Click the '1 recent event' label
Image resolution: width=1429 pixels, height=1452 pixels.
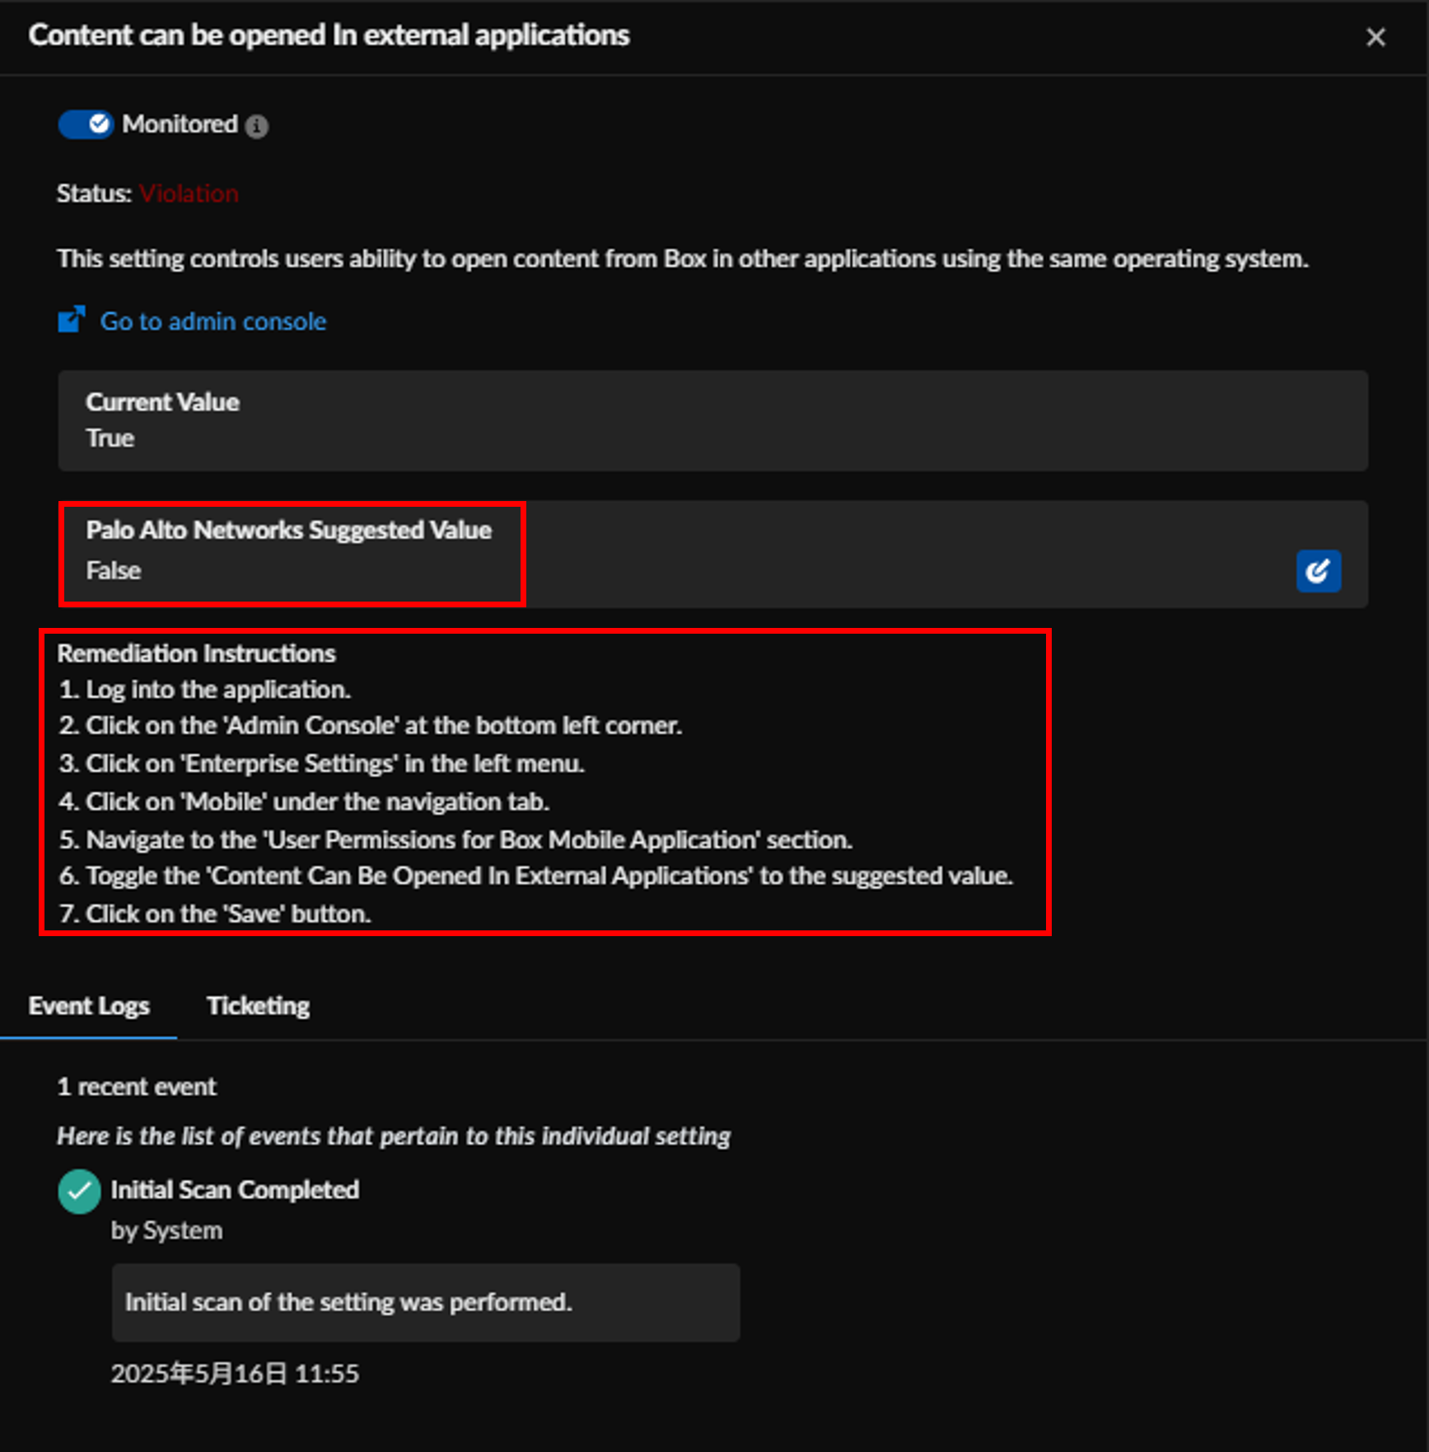pyautogui.click(x=137, y=1087)
